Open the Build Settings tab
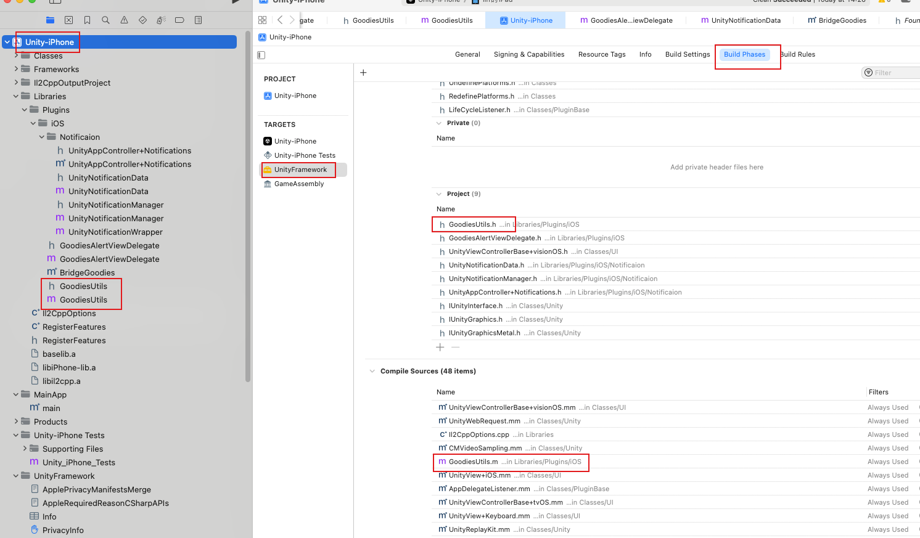The height and width of the screenshot is (538, 920). (x=688, y=54)
